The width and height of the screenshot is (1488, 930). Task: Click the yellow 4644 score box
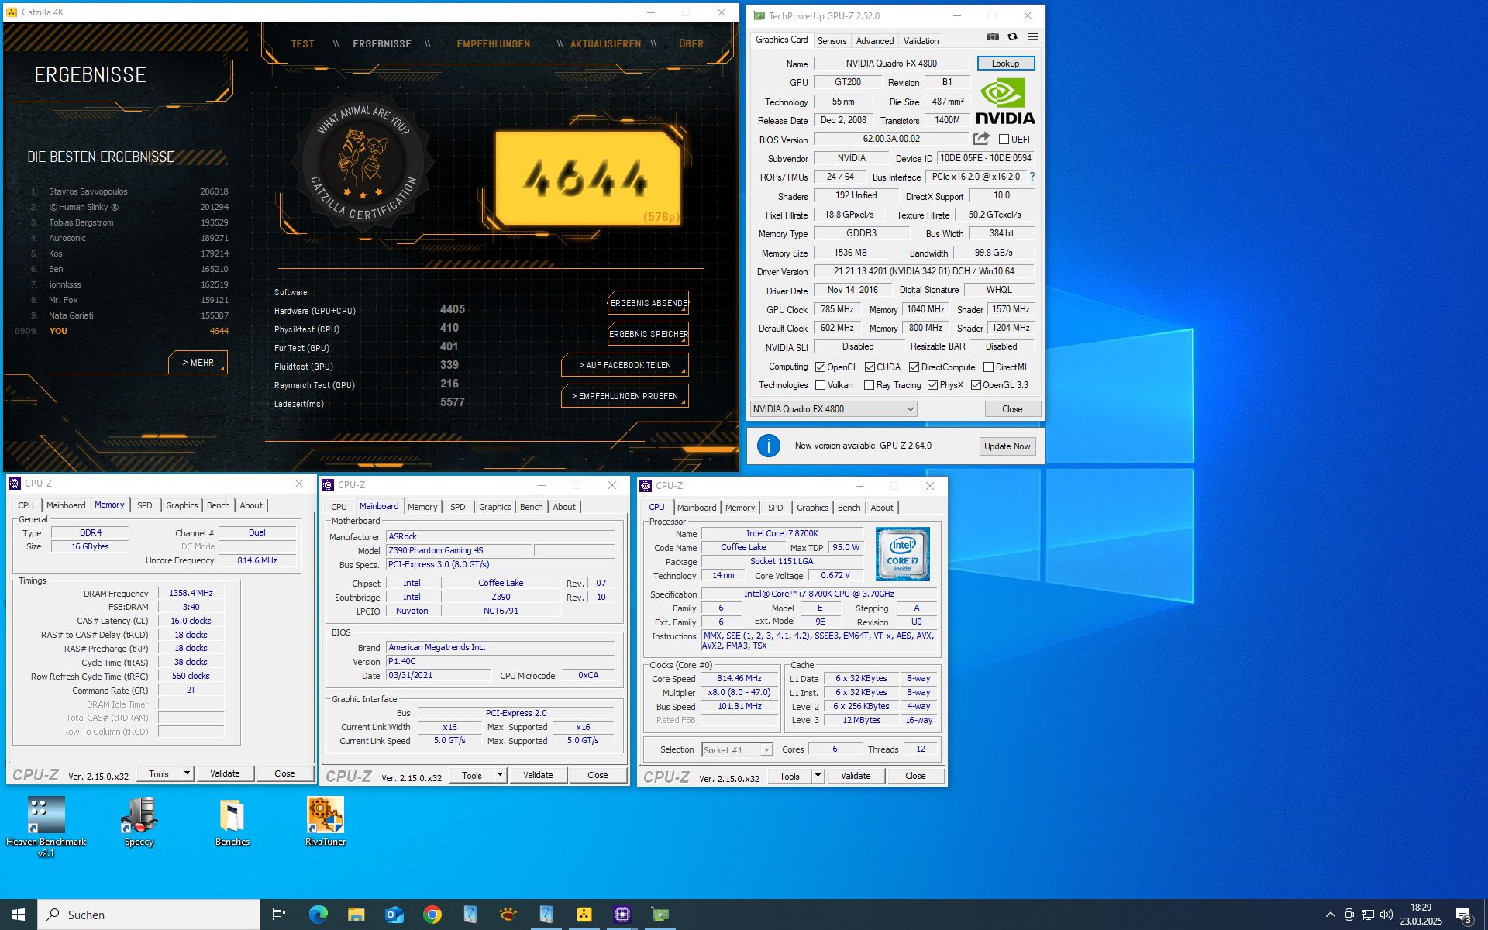tap(587, 180)
